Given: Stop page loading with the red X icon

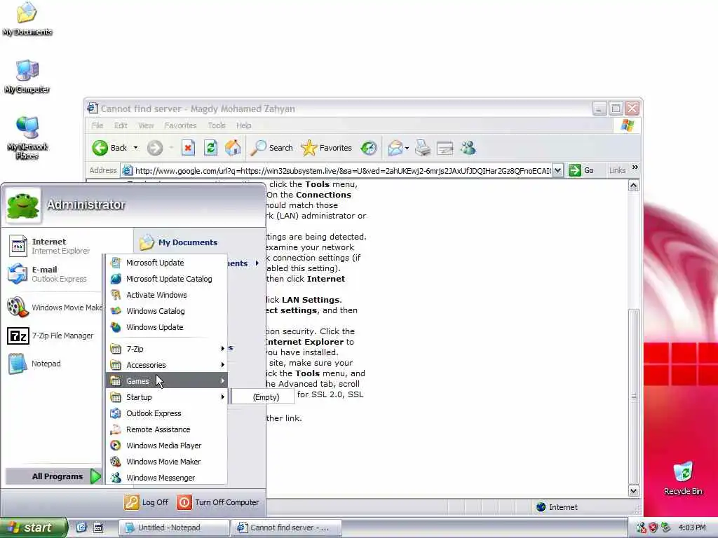Looking at the screenshot, I should point(188,148).
